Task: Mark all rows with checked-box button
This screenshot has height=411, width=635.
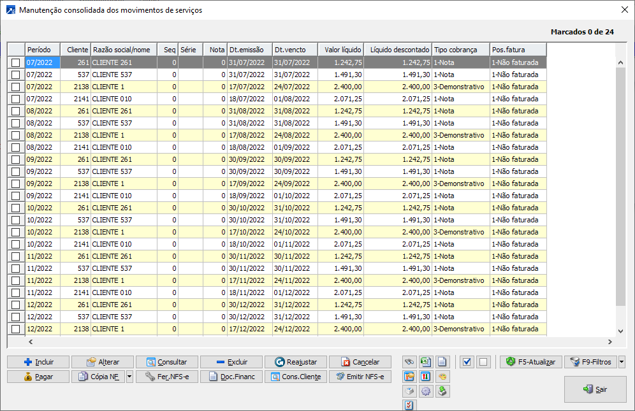Action: tap(467, 362)
